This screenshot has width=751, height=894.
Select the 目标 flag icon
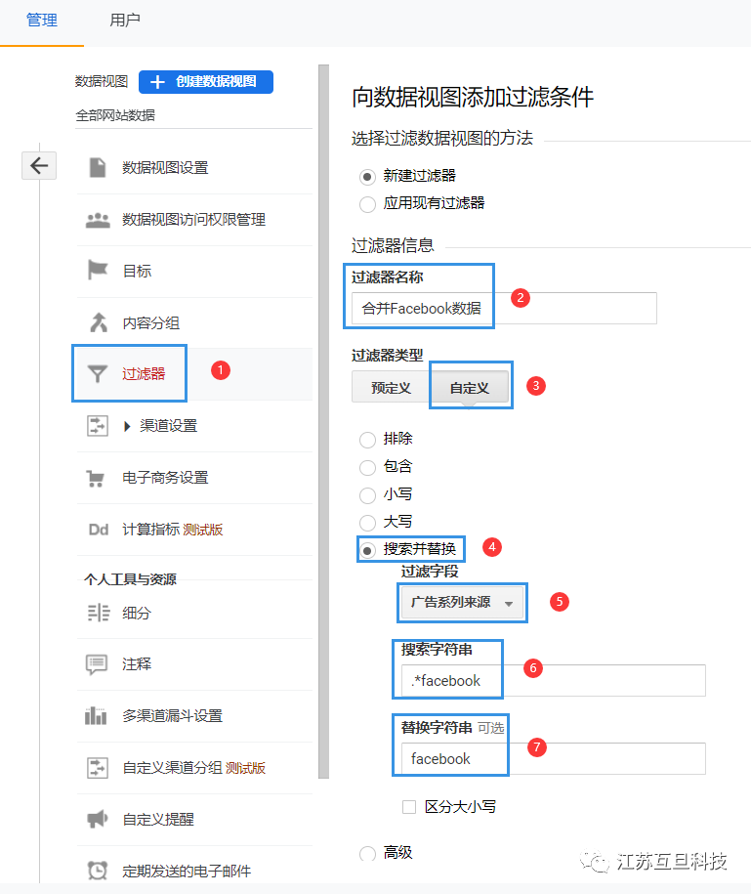(x=98, y=271)
